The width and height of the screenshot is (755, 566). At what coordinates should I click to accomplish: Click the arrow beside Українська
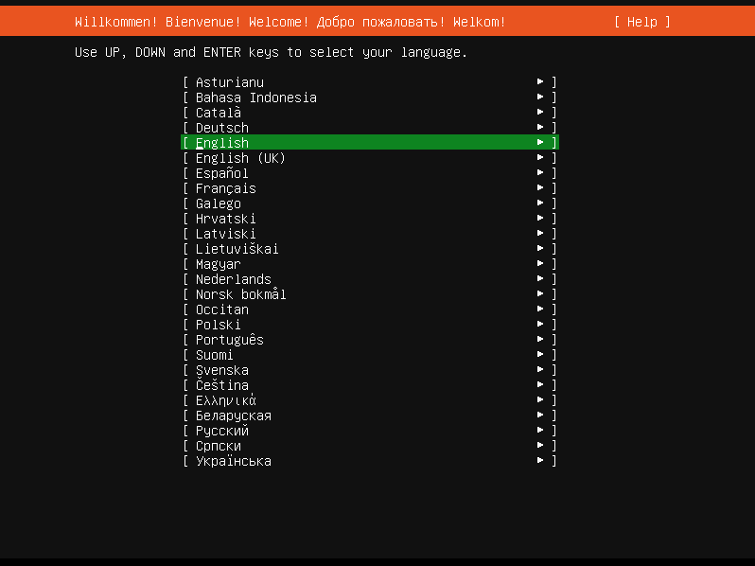[540, 461]
